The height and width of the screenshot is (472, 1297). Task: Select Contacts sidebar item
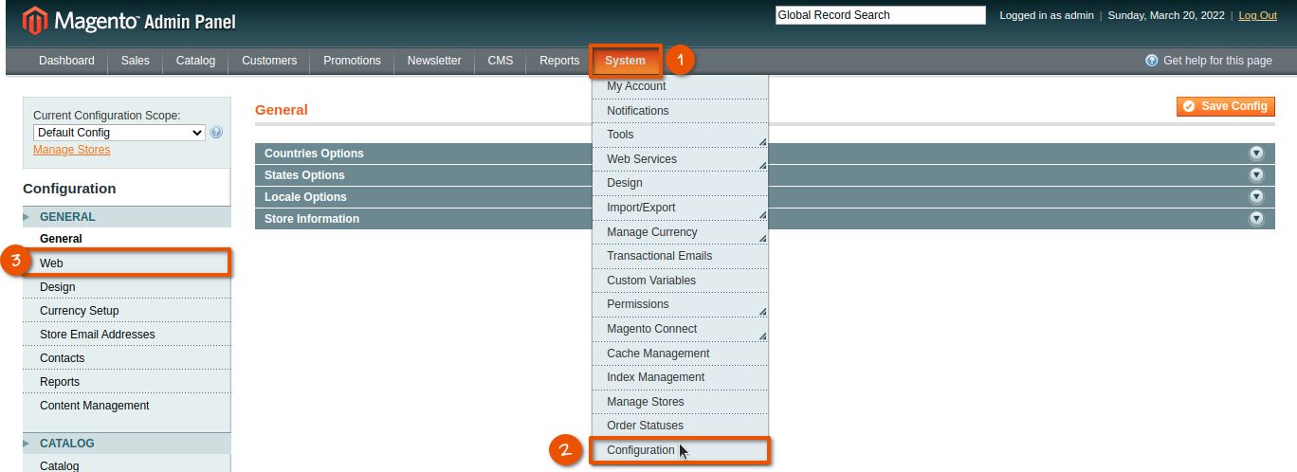pyautogui.click(x=126, y=358)
